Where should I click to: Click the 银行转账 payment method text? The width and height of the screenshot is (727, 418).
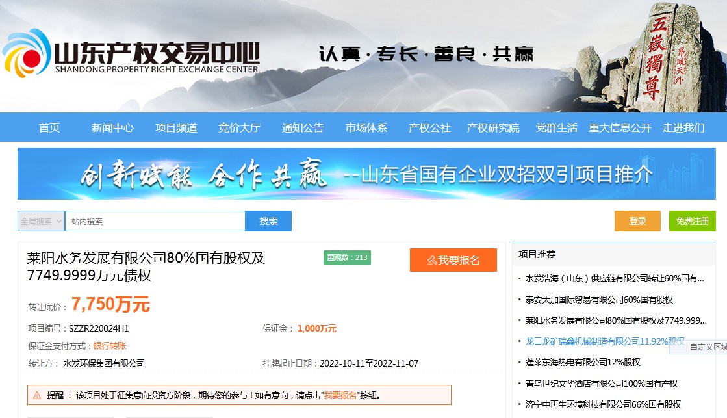tap(110, 346)
